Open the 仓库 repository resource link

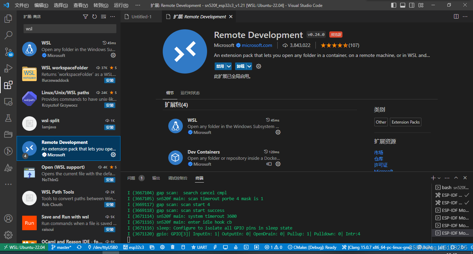coord(378,159)
